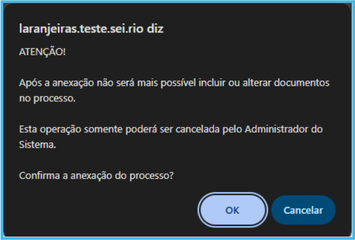This screenshot has width=355, height=240.
Task: Click the Administrador do Sistema sentence
Action: click(171, 129)
